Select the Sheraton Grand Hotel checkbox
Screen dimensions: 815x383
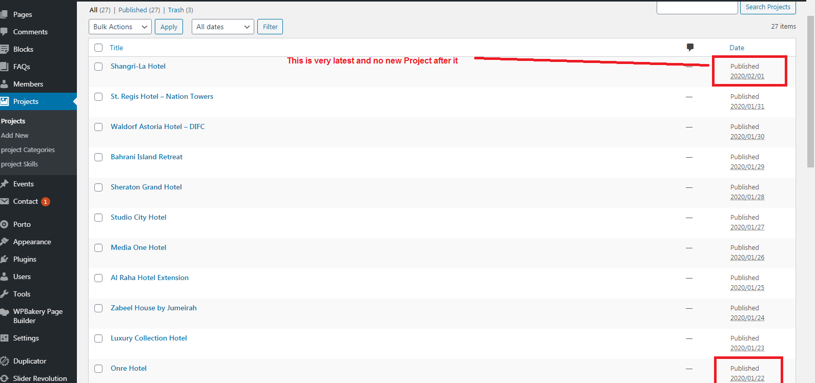pyautogui.click(x=98, y=187)
